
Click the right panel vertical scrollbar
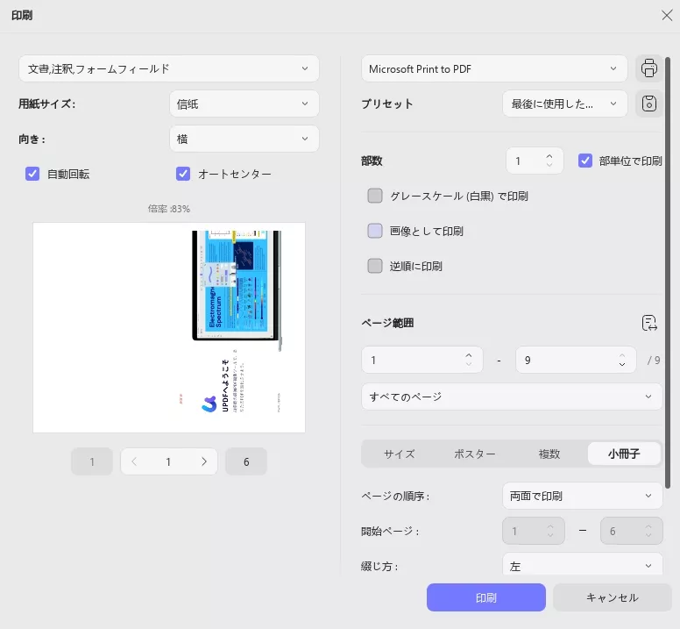coord(668,274)
